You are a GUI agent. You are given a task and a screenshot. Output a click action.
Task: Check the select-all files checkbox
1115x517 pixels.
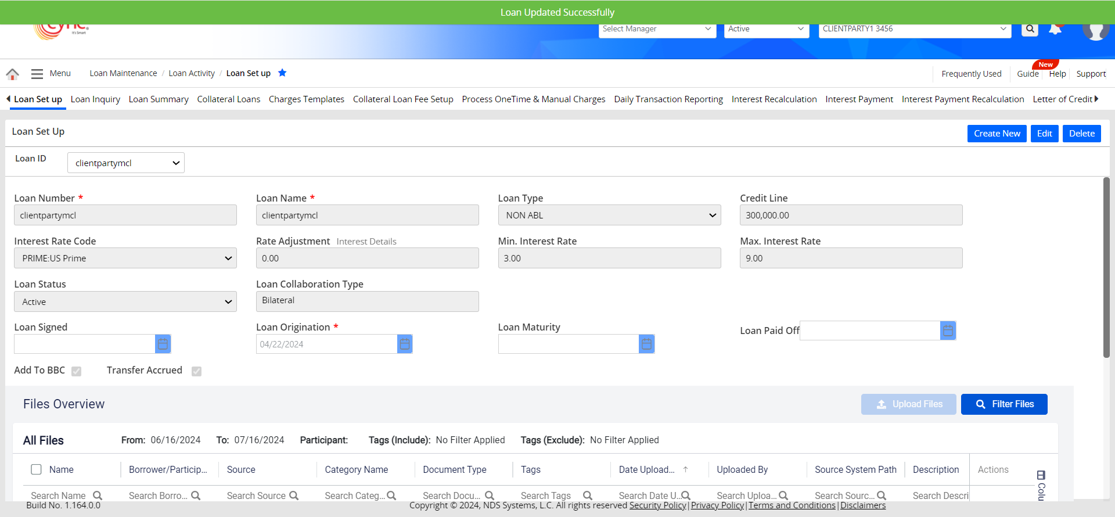(36, 469)
